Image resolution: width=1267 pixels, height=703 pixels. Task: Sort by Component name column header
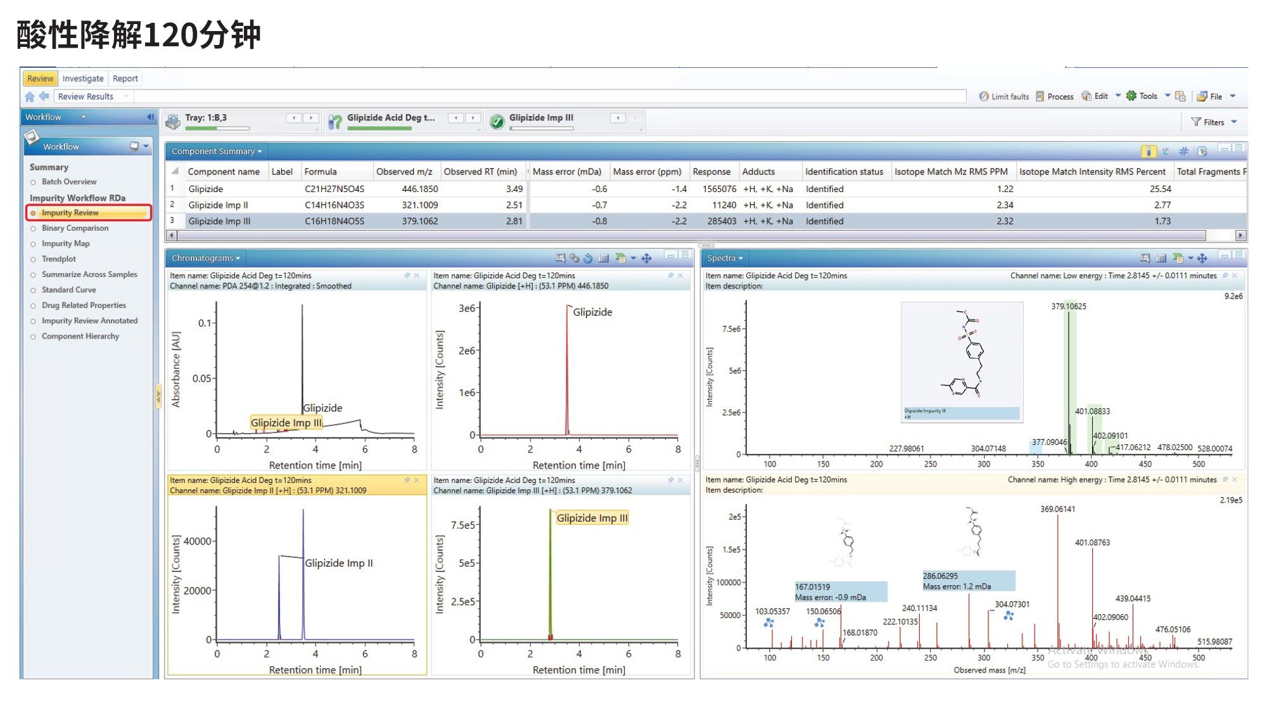click(x=224, y=172)
